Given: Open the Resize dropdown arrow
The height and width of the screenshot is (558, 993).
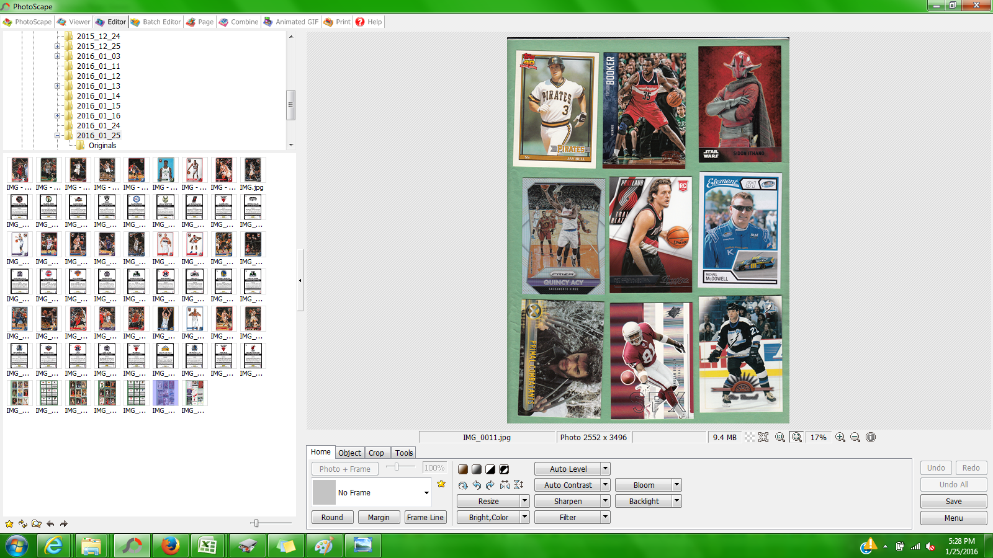Looking at the screenshot, I should pos(525,501).
